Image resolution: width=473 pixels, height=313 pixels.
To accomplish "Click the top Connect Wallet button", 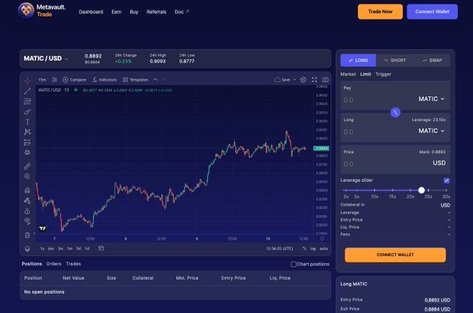I will tap(432, 11).
